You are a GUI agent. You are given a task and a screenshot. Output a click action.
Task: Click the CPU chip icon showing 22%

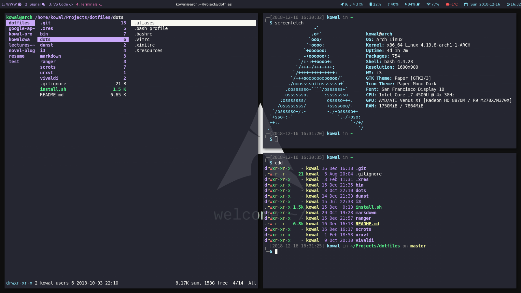click(371, 4)
